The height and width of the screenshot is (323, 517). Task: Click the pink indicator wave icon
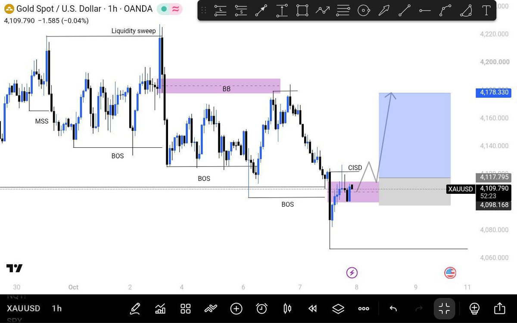click(x=176, y=9)
